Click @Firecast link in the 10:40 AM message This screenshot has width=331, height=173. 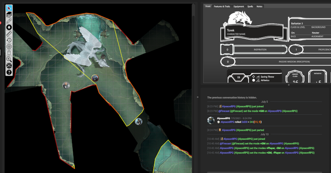tap(225, 144)
